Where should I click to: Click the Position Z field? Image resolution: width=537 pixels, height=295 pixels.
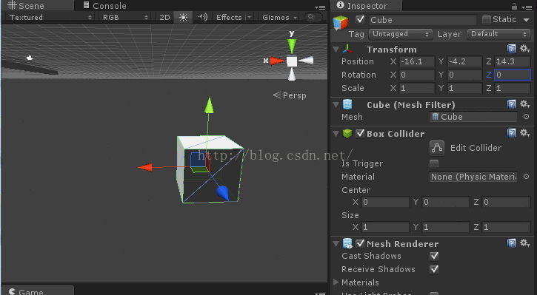(513, 61)
